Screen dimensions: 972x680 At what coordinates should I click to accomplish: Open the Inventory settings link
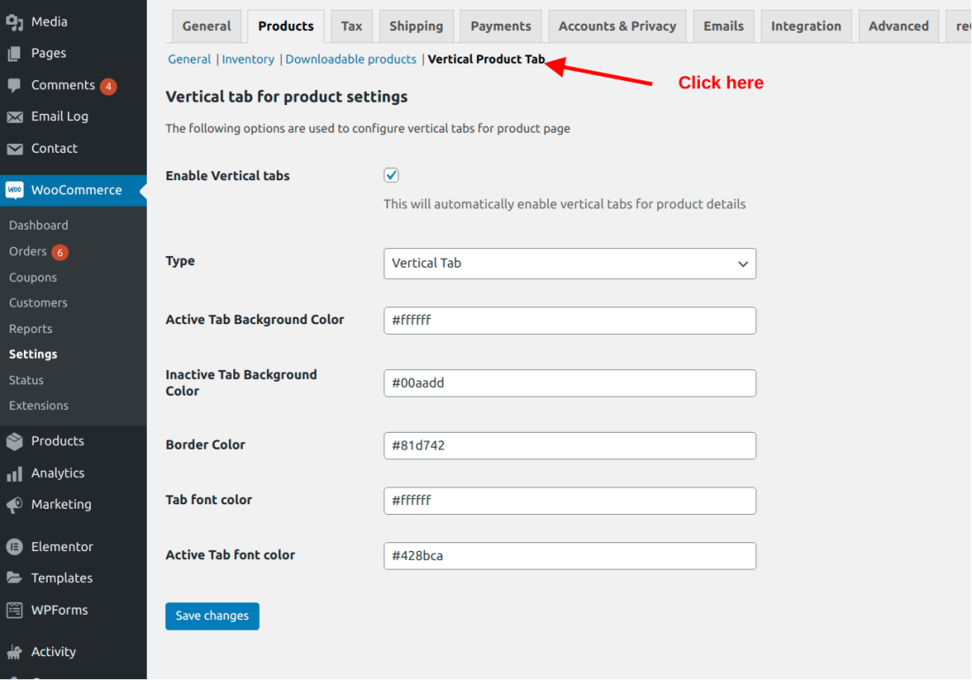point(248,58)
